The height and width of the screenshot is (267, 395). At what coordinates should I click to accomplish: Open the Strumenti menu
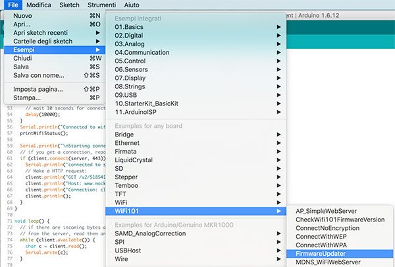tap(103, 5)
